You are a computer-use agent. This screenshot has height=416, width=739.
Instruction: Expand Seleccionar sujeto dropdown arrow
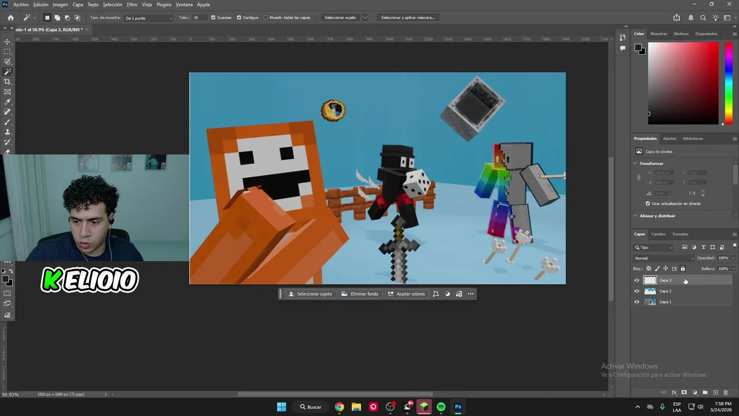[365, 17]
